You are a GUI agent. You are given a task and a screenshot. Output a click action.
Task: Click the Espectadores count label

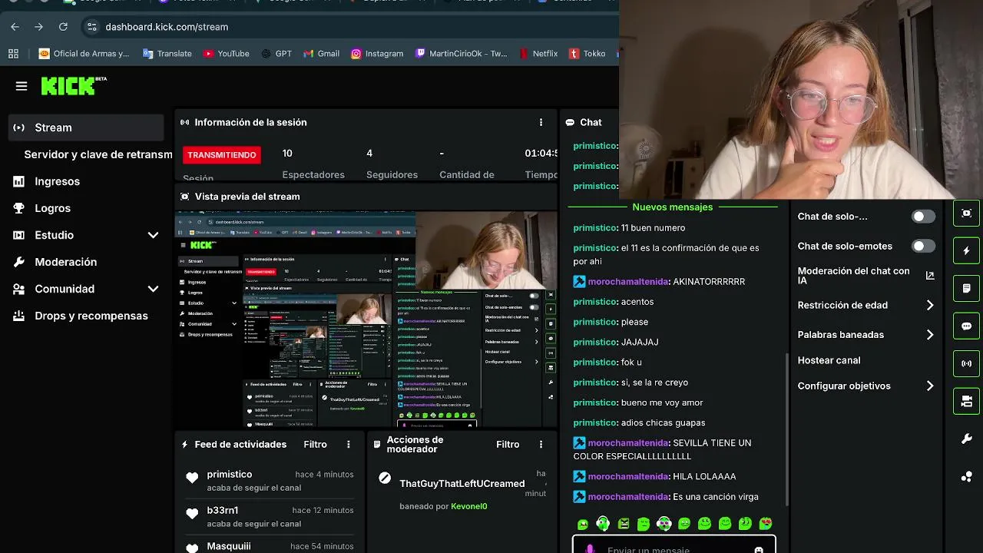click(x=313, y=175)
